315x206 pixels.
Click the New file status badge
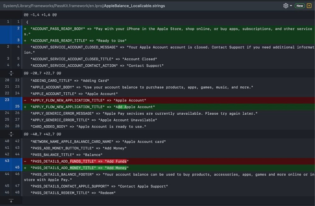[300, 6]
